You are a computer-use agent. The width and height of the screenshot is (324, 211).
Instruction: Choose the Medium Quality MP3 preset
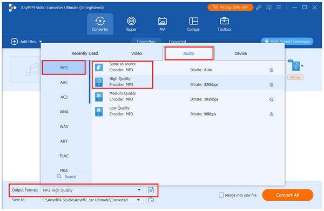(188, 97)
